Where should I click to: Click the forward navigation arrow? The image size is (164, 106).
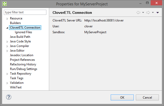(x=148, y=13)
